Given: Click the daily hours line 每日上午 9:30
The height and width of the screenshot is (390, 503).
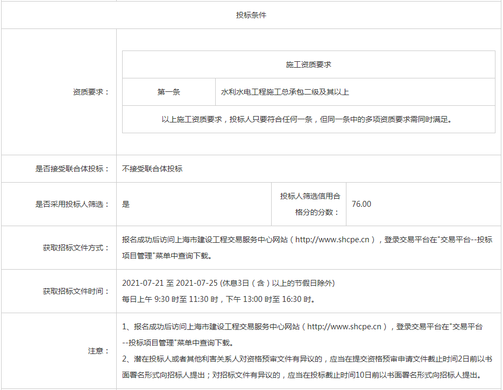Looking at the screenshot, I should point(218,299).
